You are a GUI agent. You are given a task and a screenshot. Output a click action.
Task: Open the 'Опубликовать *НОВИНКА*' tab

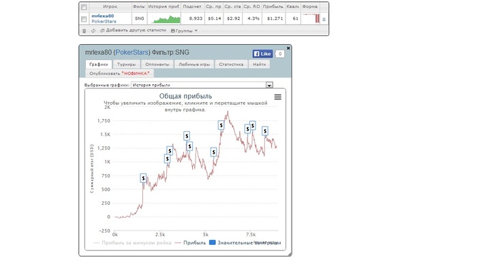(119, 73)
